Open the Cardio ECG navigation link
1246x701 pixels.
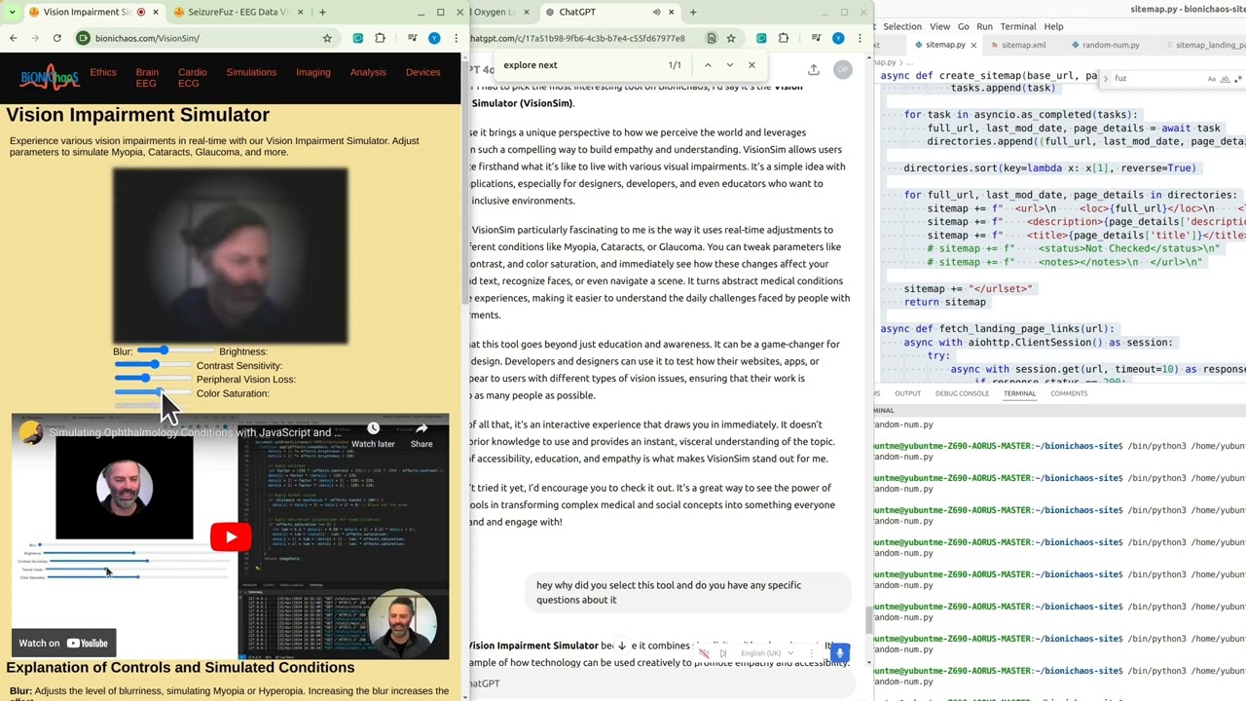tap(193, 78)
